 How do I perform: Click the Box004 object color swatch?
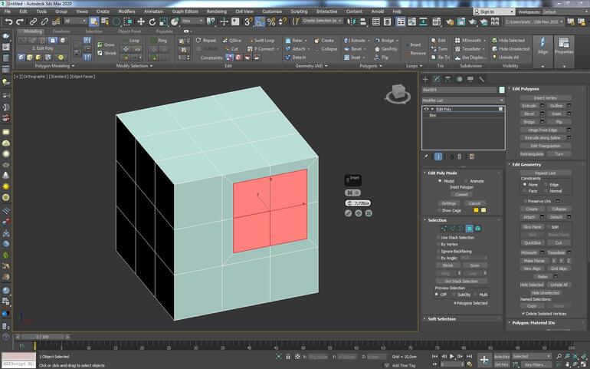point(502,90)
